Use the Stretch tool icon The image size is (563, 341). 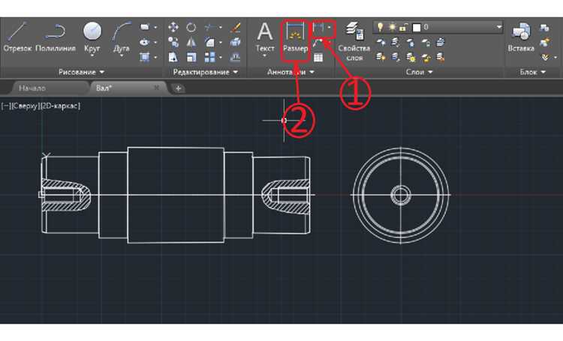(173, 57)
